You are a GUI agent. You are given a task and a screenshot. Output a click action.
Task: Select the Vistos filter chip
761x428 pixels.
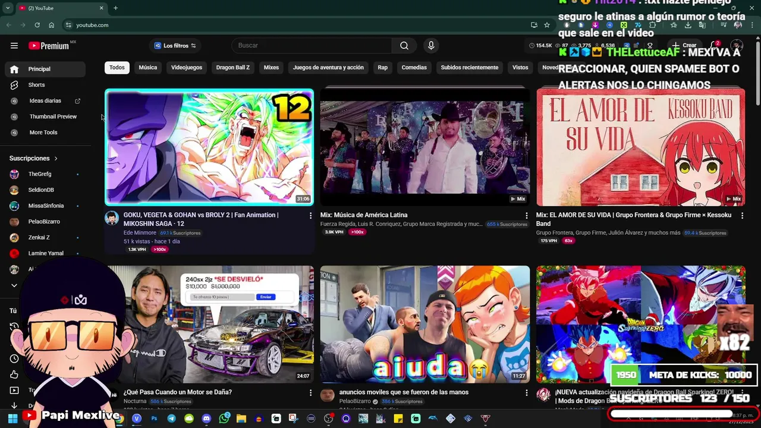coord(520,67)
